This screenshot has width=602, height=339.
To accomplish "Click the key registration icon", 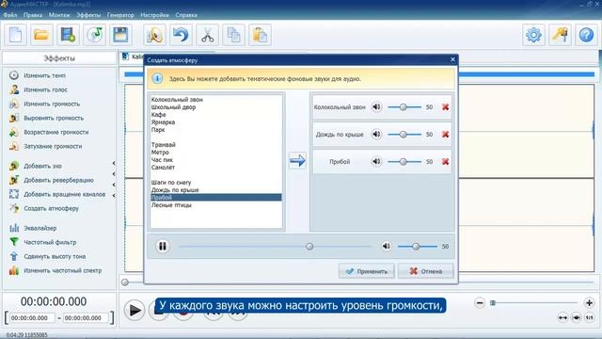I will tap(561, 35).
